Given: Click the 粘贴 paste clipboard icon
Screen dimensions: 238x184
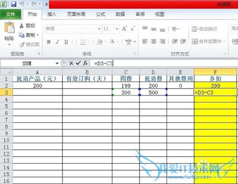Looking at the screenshot, I should [x=9, y=28].
